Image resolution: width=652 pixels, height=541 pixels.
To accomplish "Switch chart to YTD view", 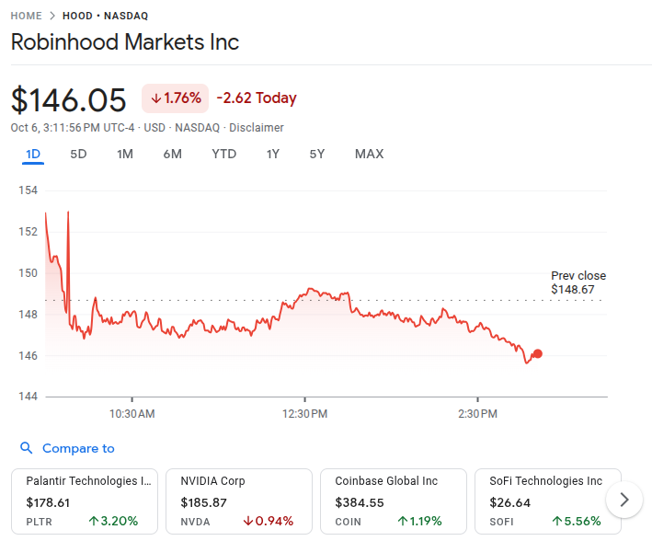I will [223, 154].
